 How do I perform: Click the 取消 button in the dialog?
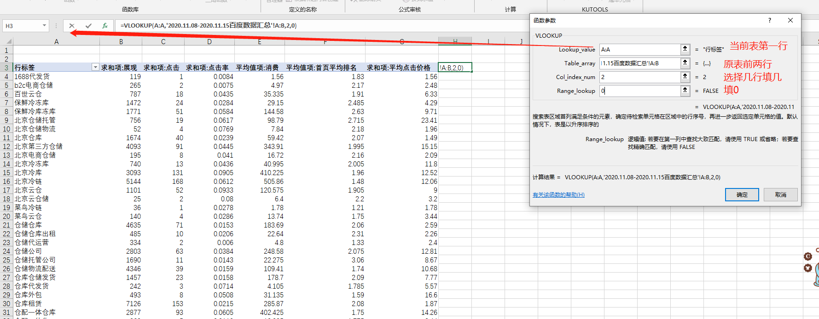coord(780,194)
